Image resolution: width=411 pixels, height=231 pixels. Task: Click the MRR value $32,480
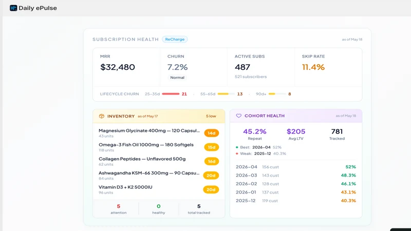118,67
